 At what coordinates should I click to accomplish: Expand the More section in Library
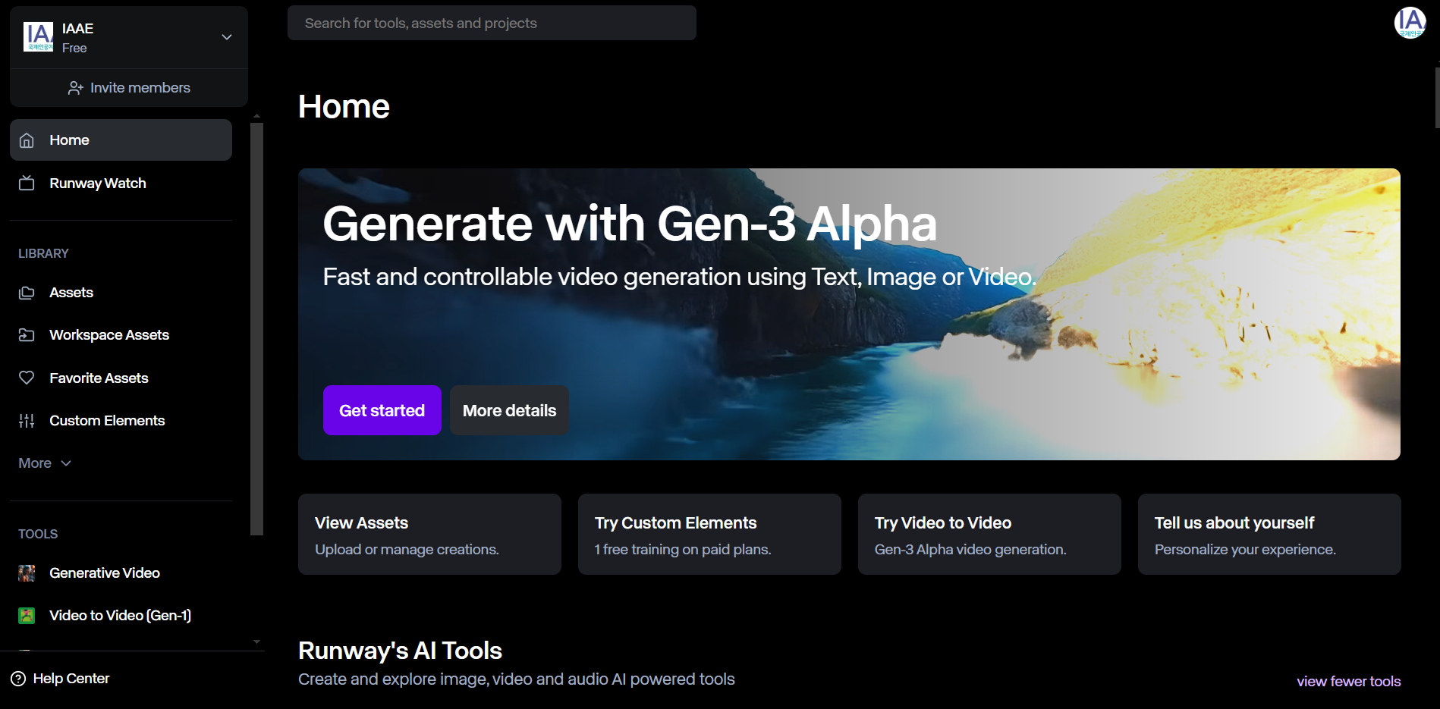(x=45, y=463)
